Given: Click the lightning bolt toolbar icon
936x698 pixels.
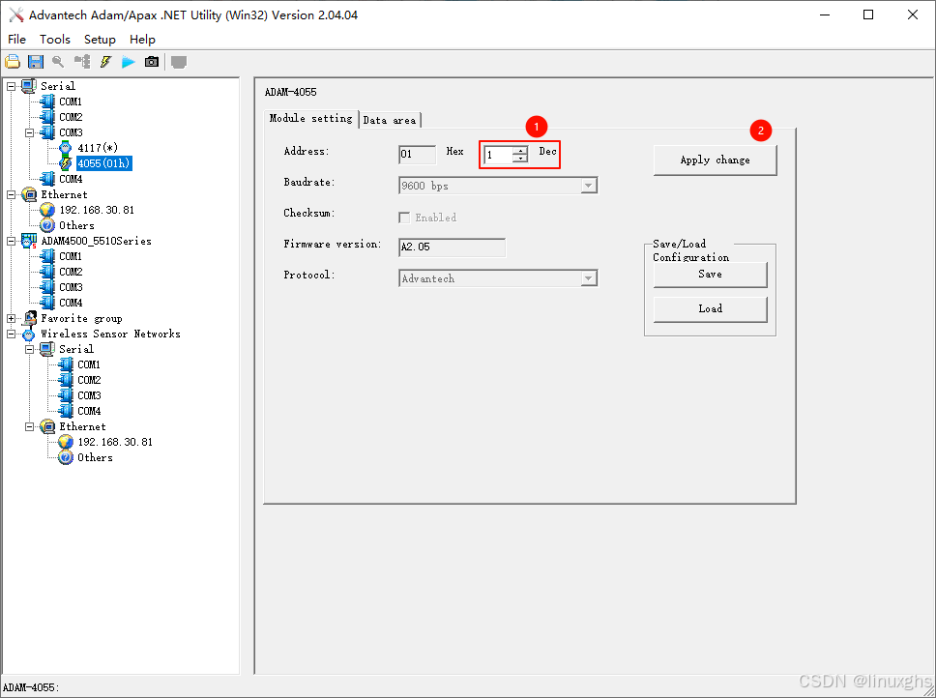Looking at the screenshot, I should (105, 62).
